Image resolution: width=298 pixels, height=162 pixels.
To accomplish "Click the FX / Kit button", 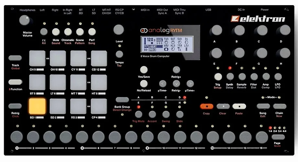I will coord(44,32).
